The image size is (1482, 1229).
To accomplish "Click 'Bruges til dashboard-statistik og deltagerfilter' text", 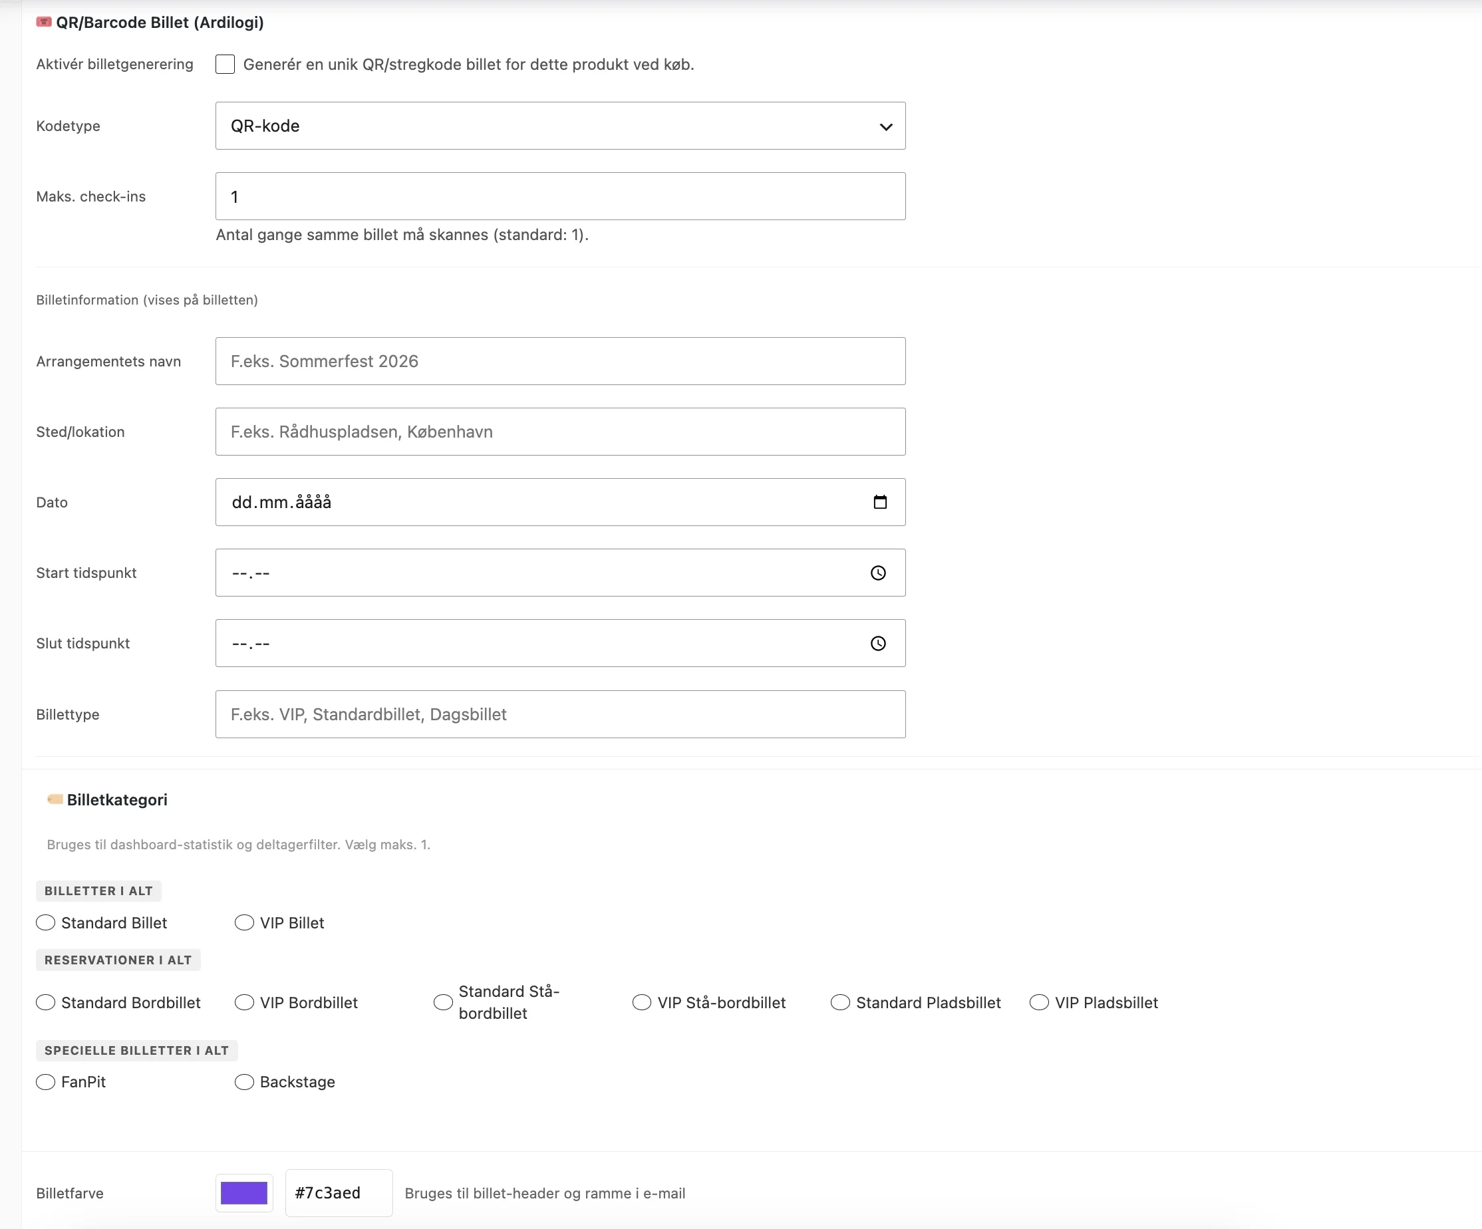I will pyautogui.click(x=239, y=845).
